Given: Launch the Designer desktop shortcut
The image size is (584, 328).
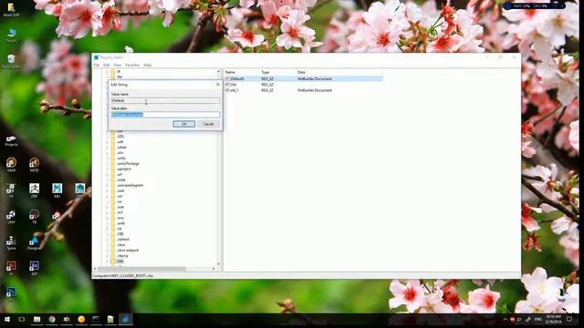Looking at the screenshot, I should 35,242.
